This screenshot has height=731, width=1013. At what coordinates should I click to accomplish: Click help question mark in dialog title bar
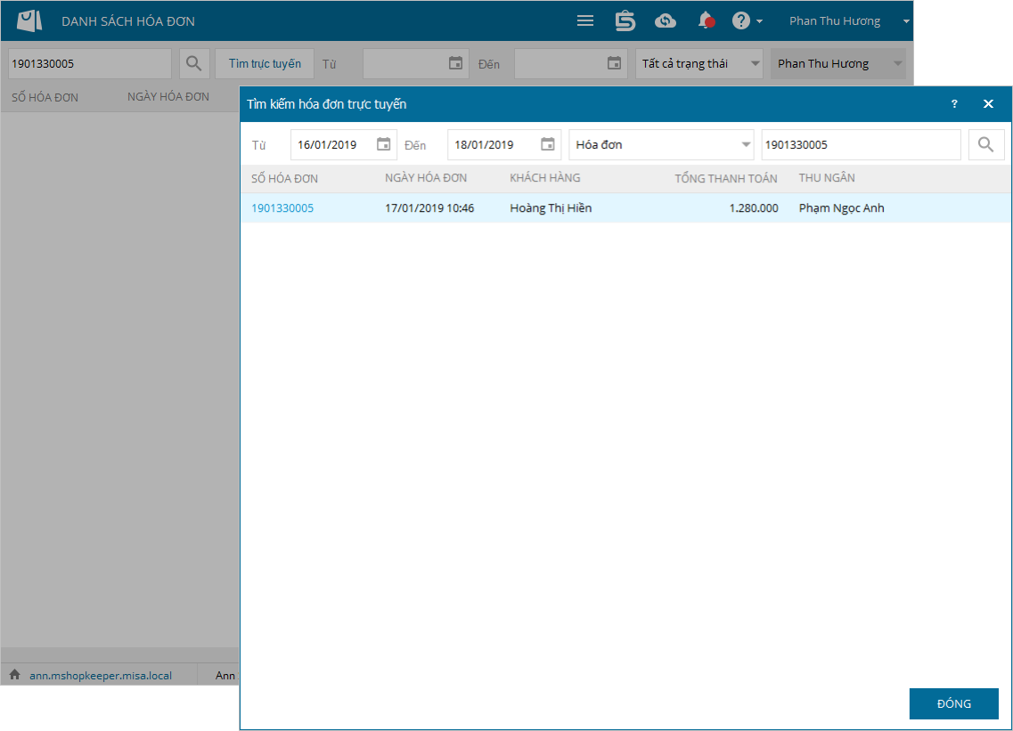click(x=954, y=104)
